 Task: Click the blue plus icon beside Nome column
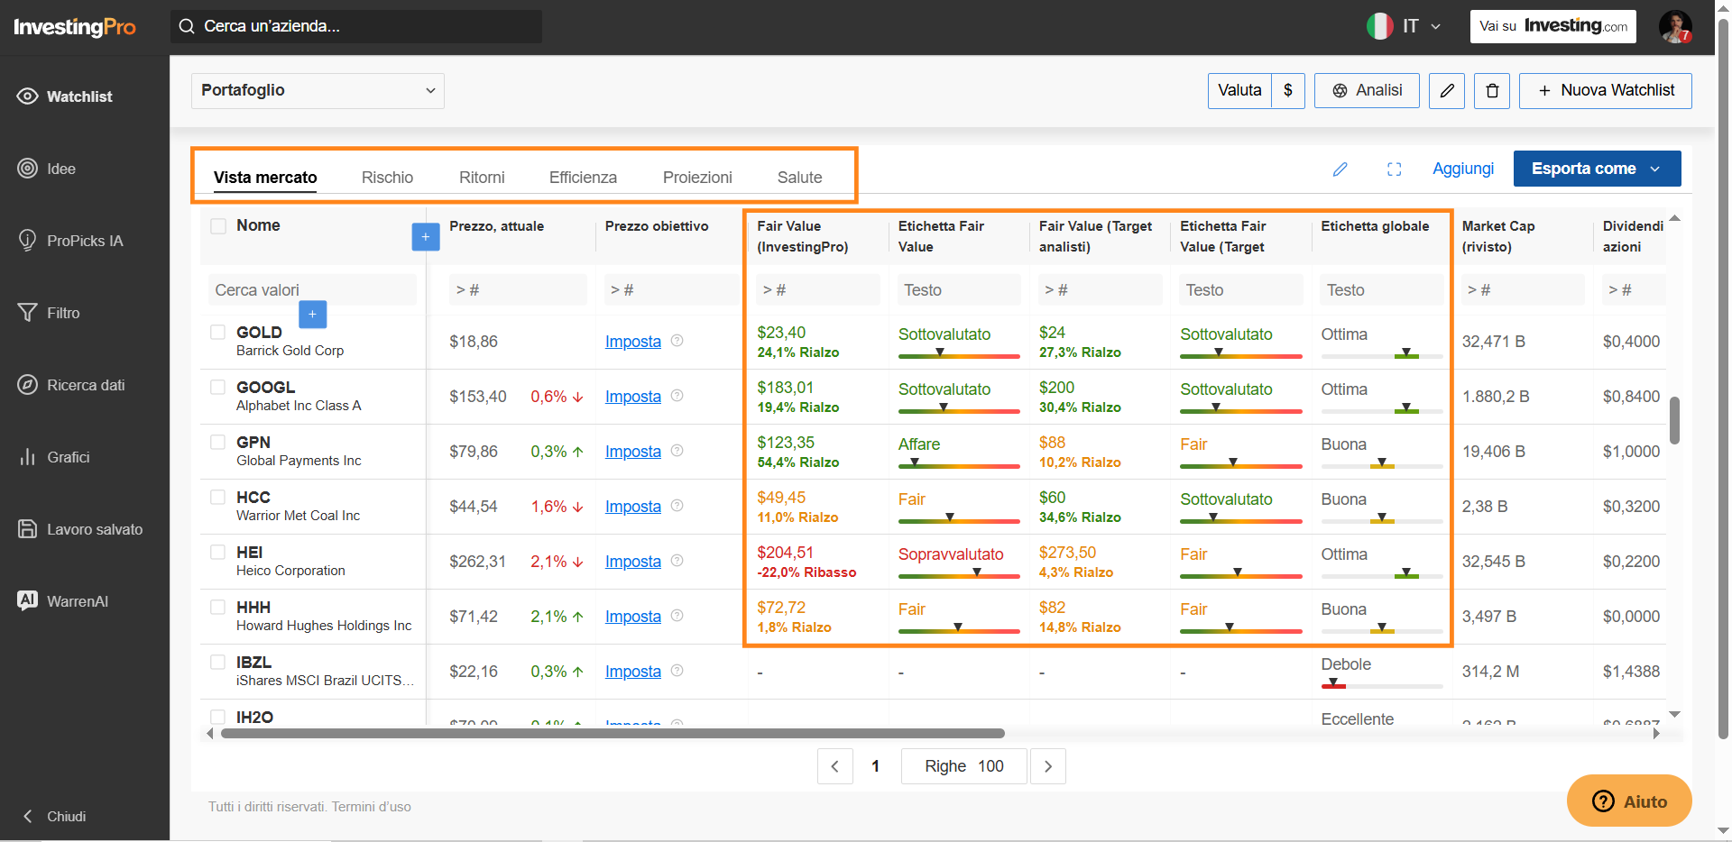[x=426, y=237]
